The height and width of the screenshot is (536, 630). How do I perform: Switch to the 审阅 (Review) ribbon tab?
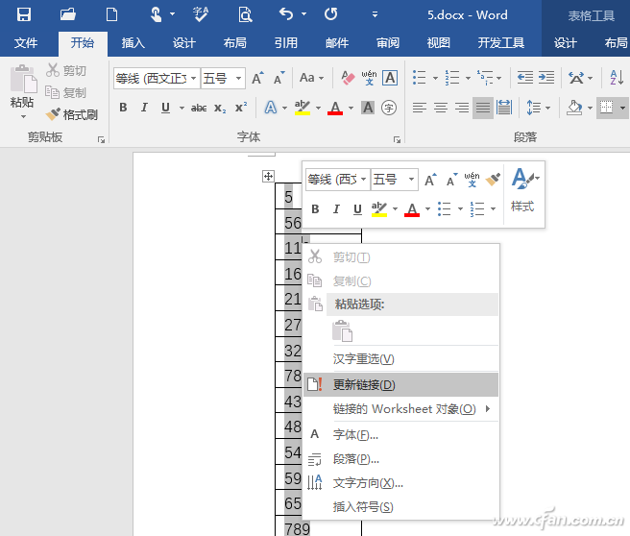click(388, 42)
